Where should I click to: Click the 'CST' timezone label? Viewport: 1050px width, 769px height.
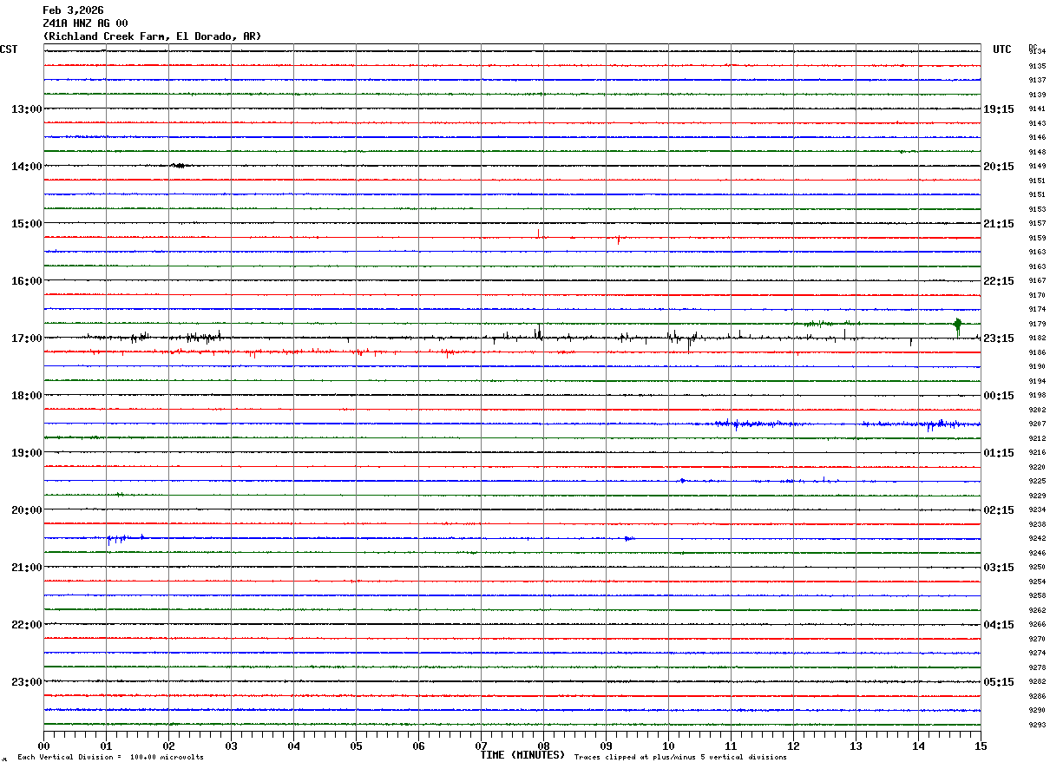coord(9,49)
